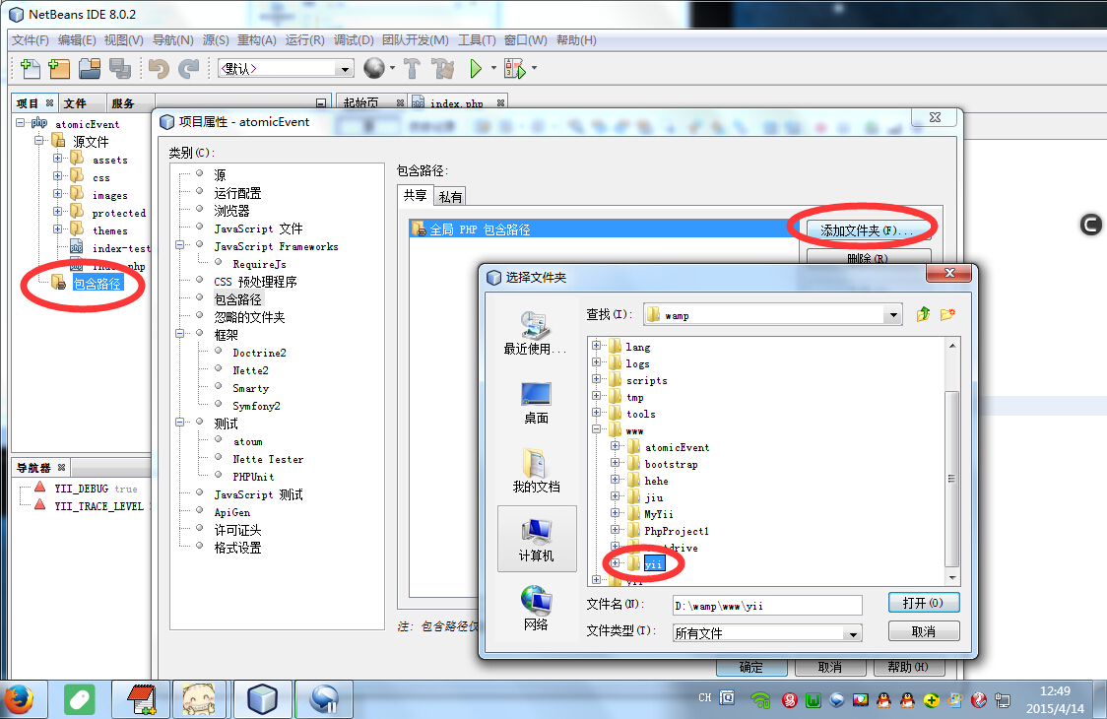Select the JavaScript 文件 category

click(258, 229)
